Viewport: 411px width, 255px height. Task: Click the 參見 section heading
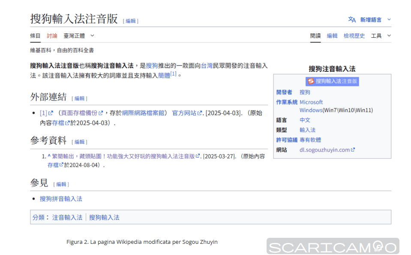coord(39,183)
